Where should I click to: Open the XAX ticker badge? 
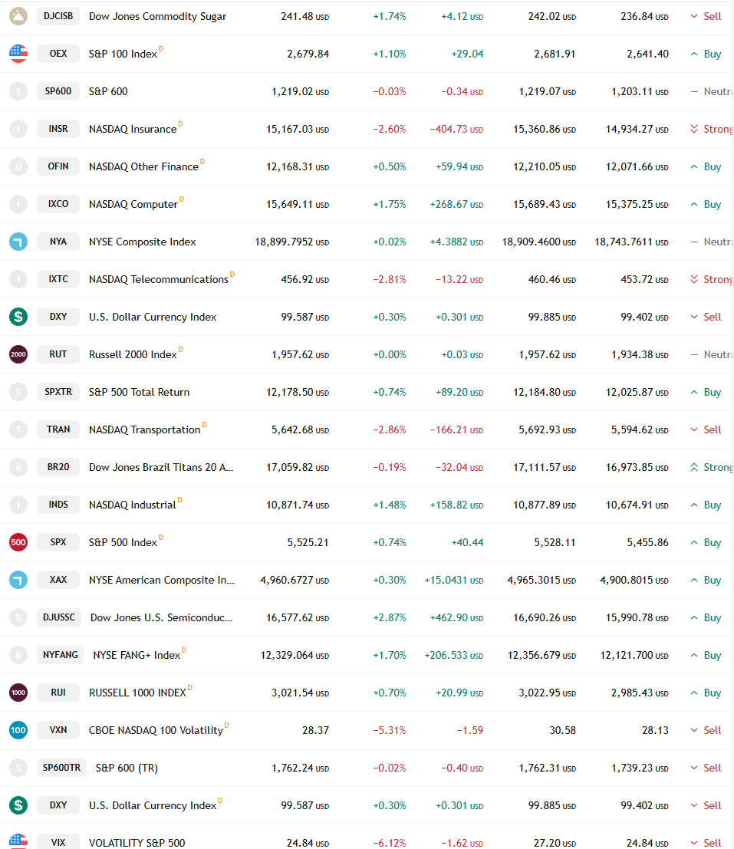click(x=58, y=580)
